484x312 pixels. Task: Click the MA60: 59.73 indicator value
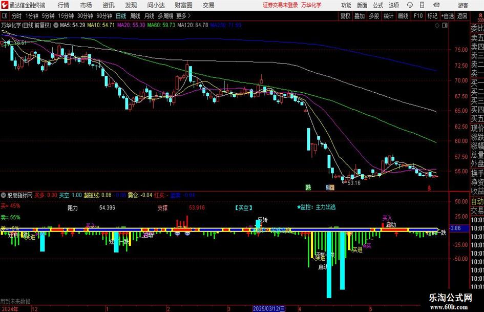pos(161,25)
